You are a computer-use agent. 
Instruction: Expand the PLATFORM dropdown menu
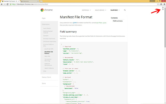pos(115,10)
